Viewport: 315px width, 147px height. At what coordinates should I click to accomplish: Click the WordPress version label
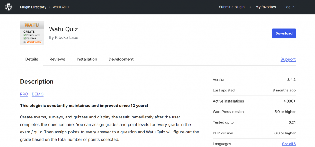228,112
